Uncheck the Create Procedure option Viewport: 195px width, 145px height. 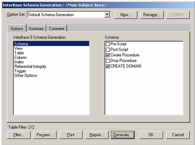(x=108, y=55)
